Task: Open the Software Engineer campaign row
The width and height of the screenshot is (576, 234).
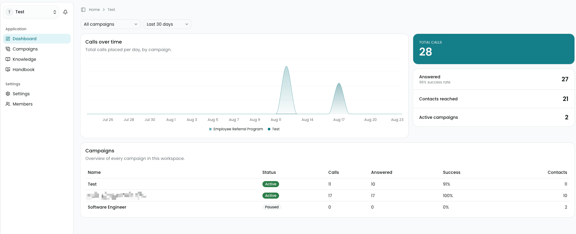Action: 327,207
